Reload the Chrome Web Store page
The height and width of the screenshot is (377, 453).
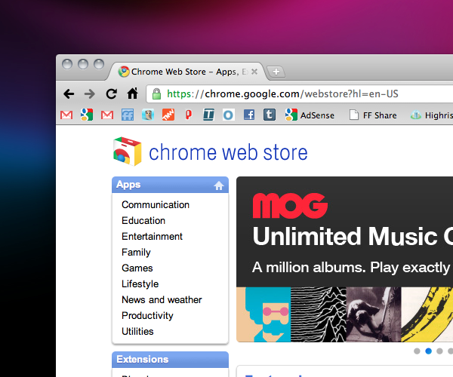coord(111,94)
